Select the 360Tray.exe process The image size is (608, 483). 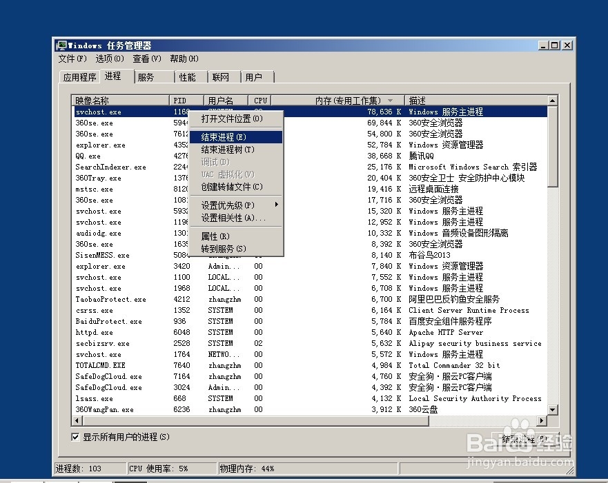[310, 178]
